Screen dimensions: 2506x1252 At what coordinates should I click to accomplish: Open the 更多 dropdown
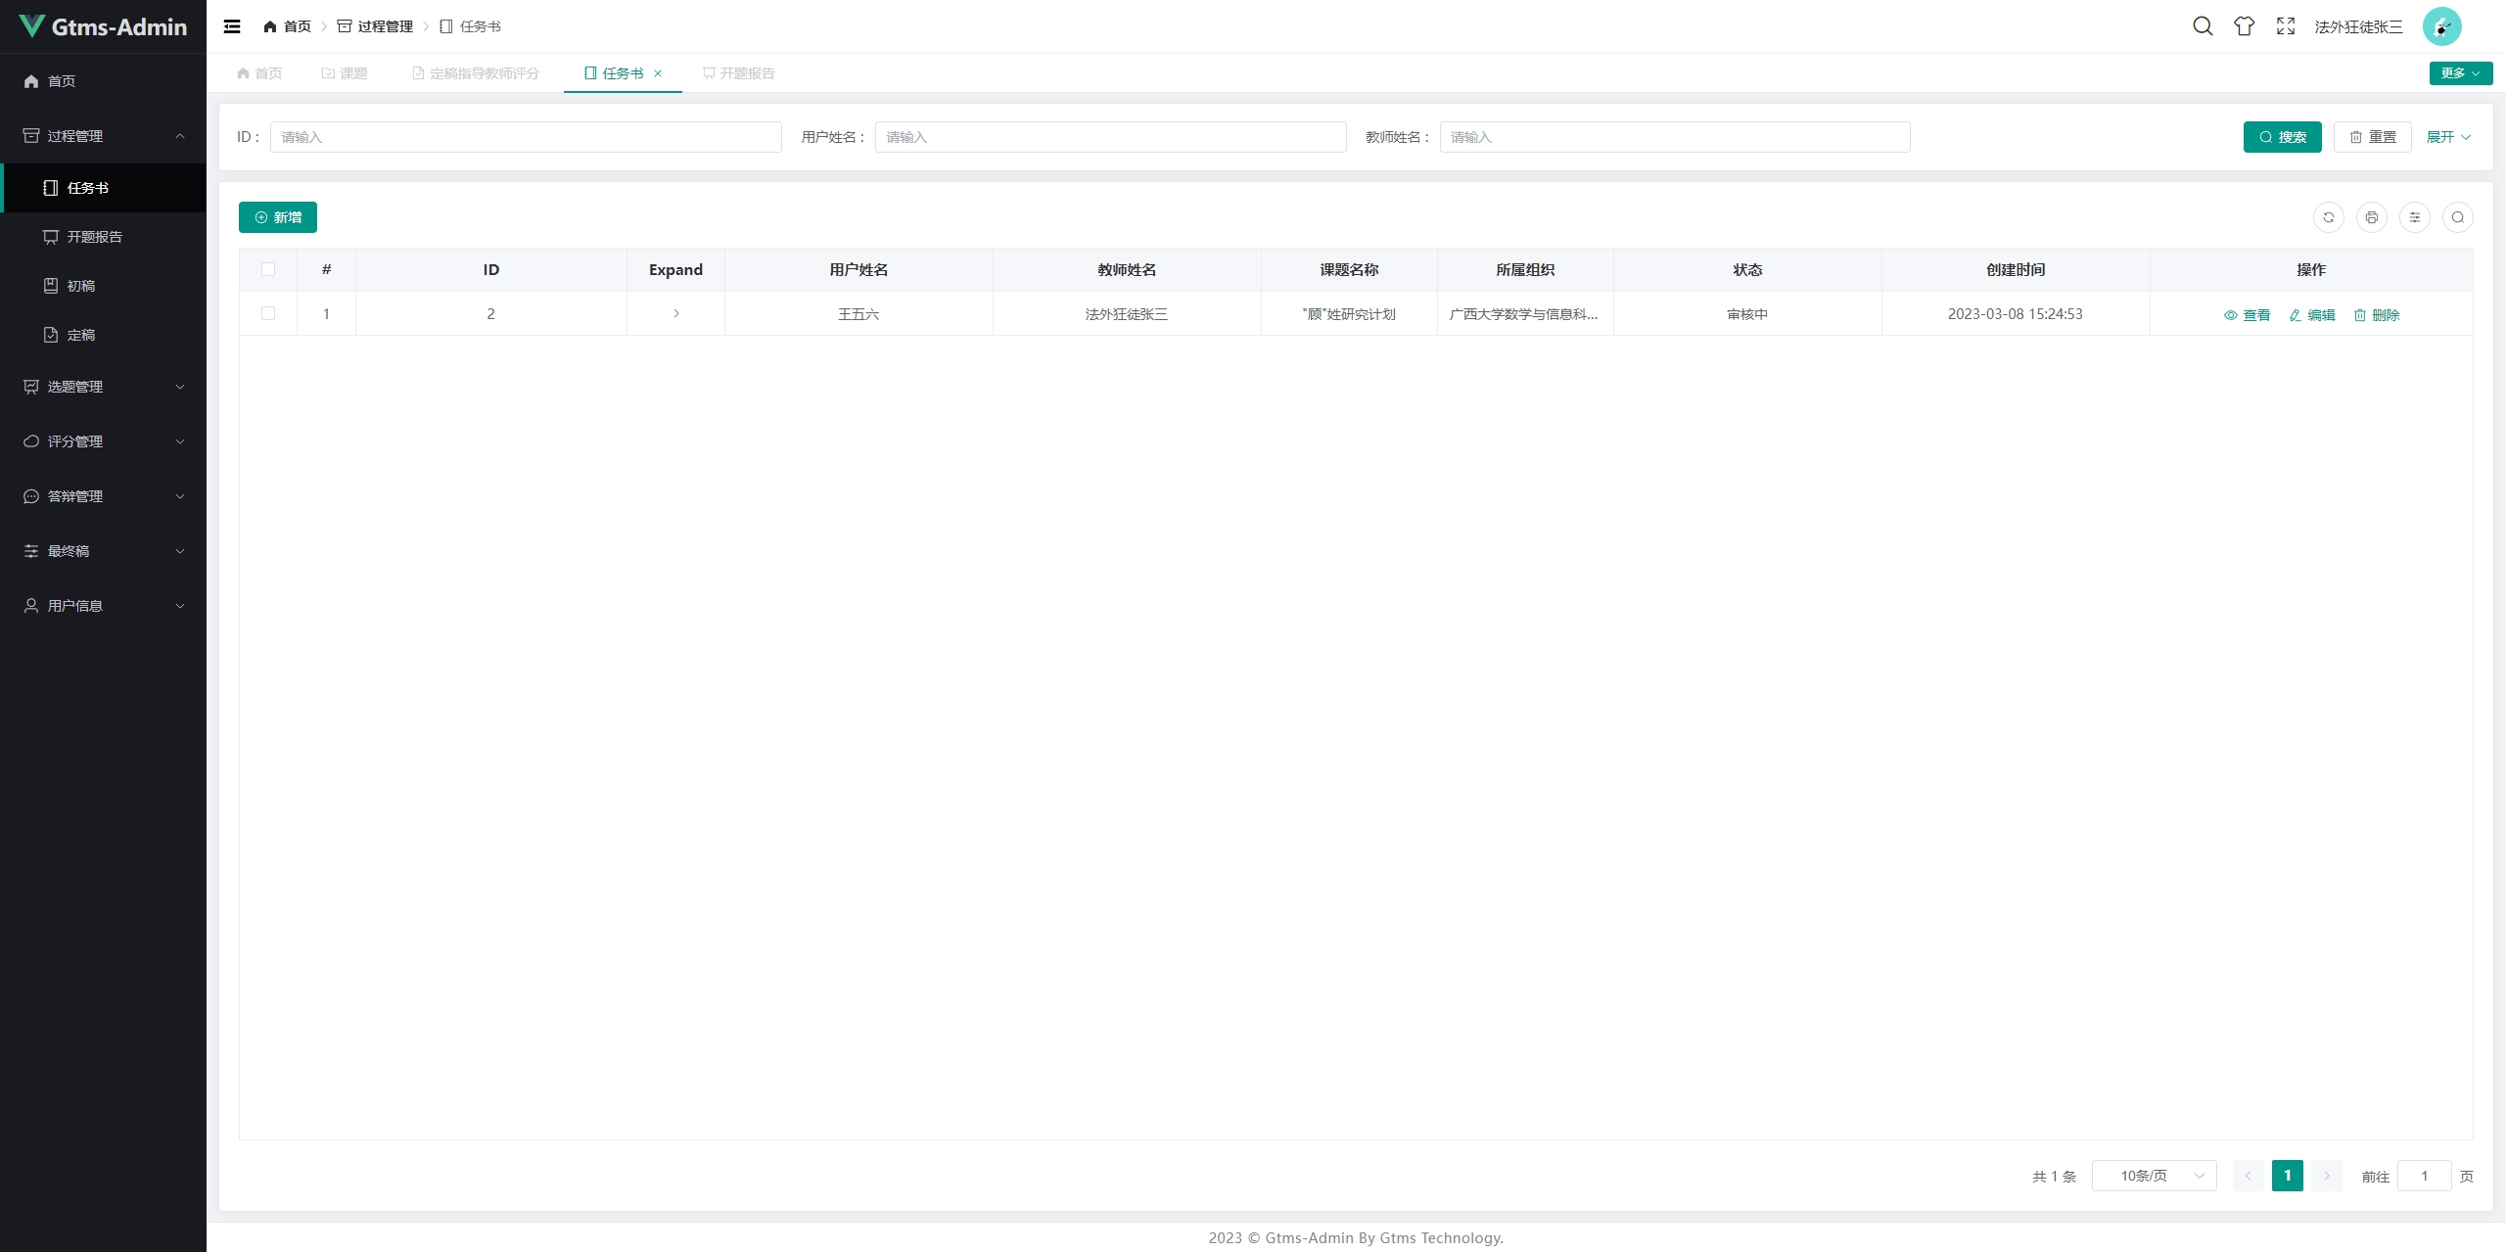[2461, 73]
